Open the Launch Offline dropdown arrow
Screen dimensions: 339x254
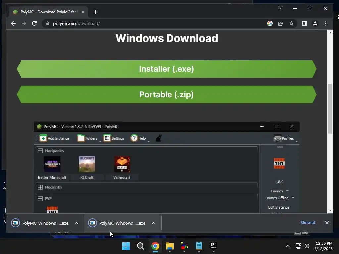pyautogui.click(x=293, y=198)
